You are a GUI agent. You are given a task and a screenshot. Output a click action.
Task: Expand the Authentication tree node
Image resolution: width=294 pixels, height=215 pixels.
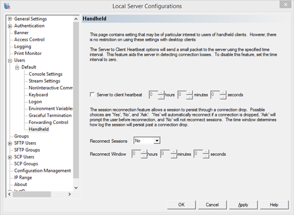click(9, 26)
